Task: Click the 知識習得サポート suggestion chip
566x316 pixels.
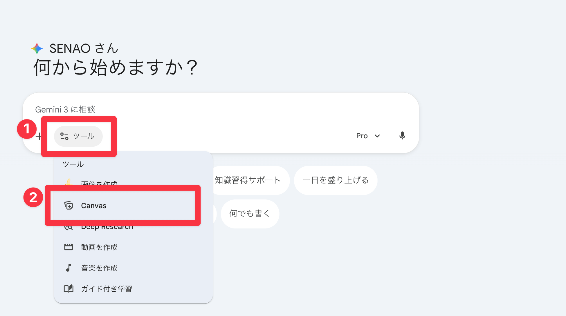Action: coord(248,180)
